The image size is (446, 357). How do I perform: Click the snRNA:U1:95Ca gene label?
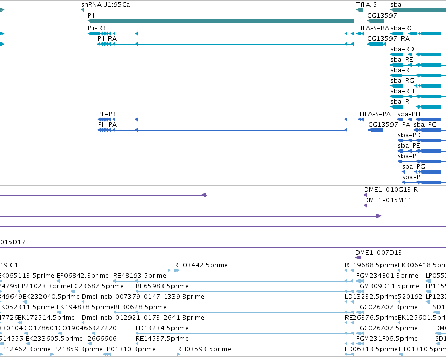(x=105, y=5)
